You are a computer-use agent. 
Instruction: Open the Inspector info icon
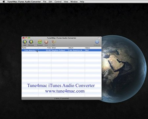[x=97, y=42]
